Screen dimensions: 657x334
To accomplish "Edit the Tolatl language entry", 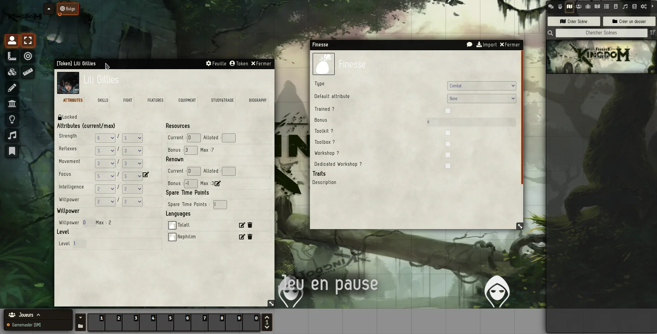I will (x=242, y=225).
